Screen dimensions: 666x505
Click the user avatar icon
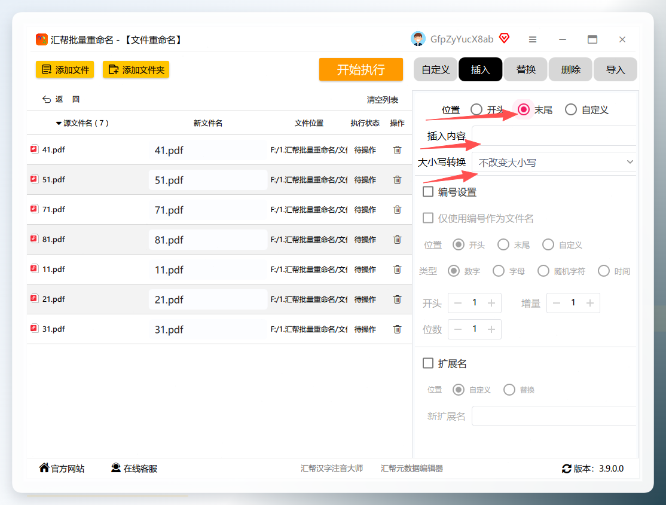point(418,39)
